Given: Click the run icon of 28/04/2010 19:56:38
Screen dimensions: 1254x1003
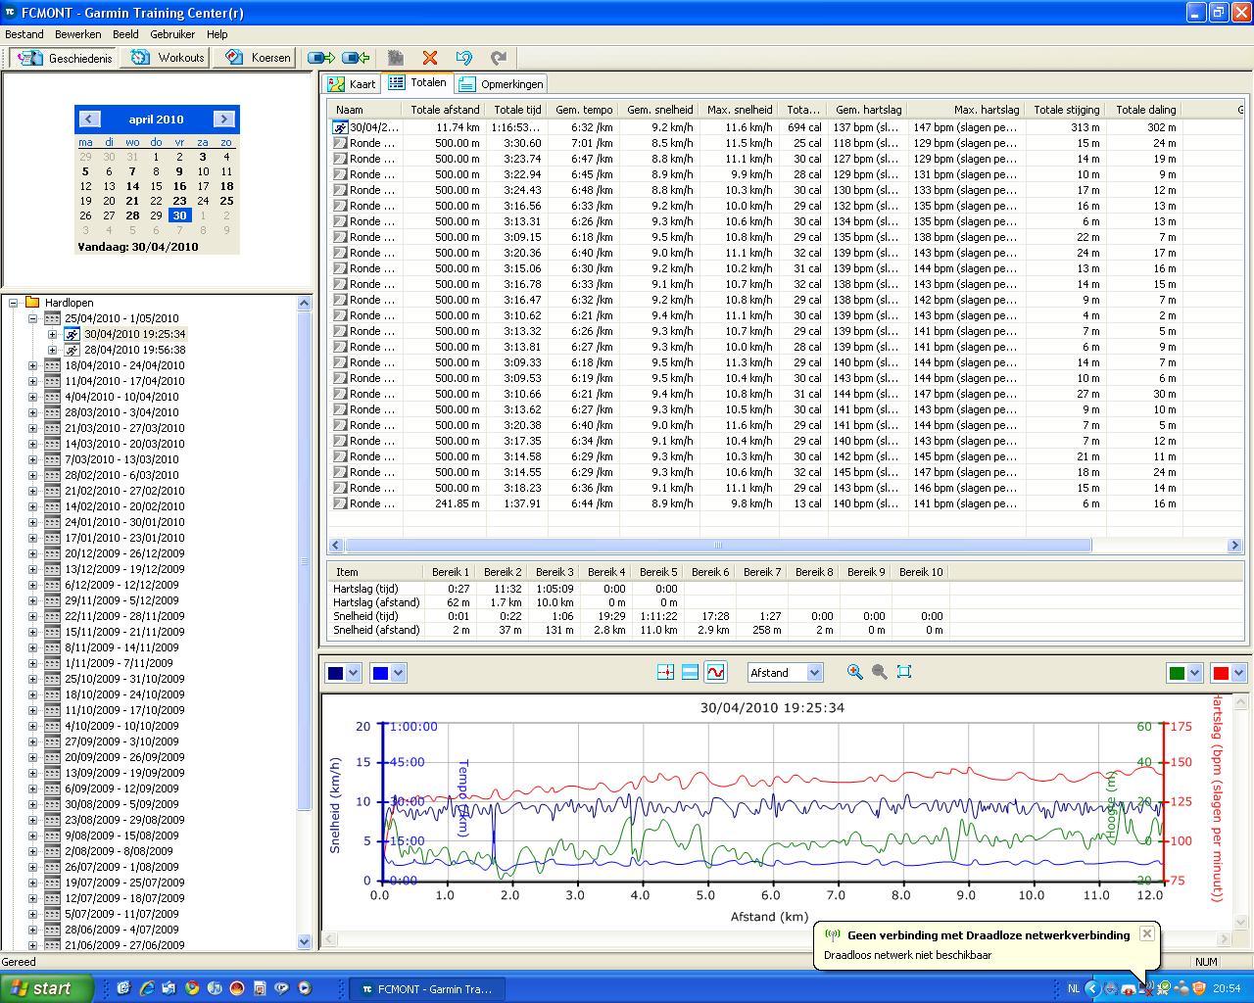Looking at the screenshot, I should [72, 350].
